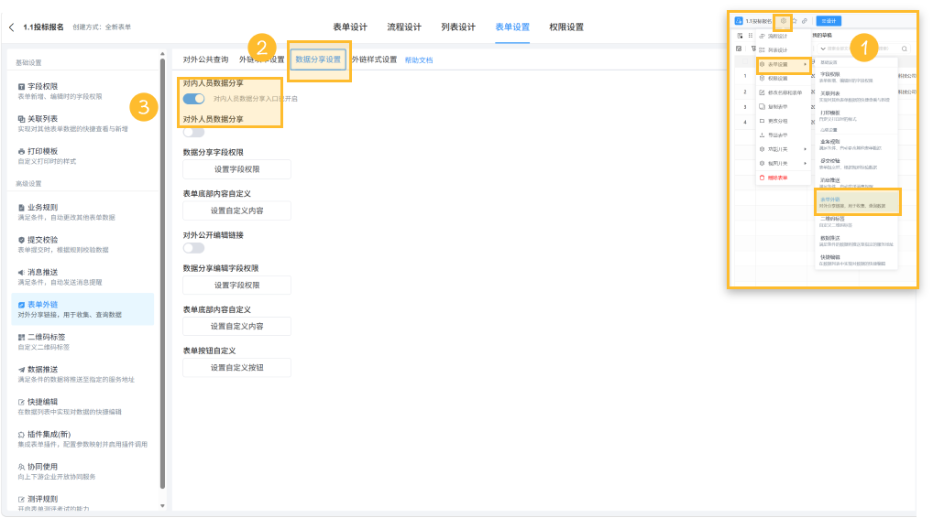933x518 pixels.
Task: Switch to the 流程设计 top tab
Action: tap(404, 27)
